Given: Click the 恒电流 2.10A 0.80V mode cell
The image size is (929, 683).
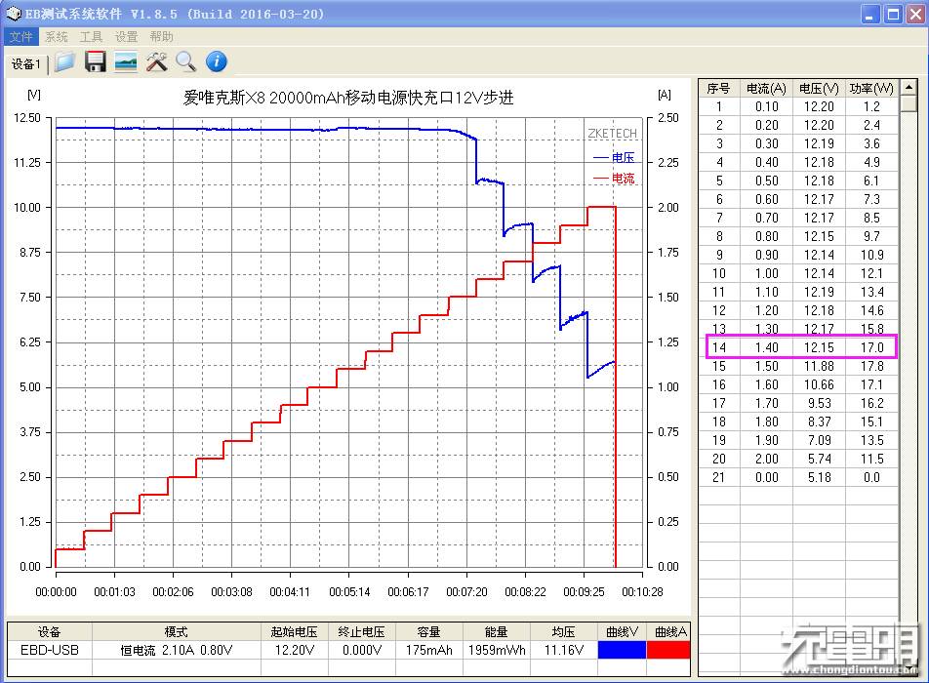Looking at the screenshot, I should point(176,650).
